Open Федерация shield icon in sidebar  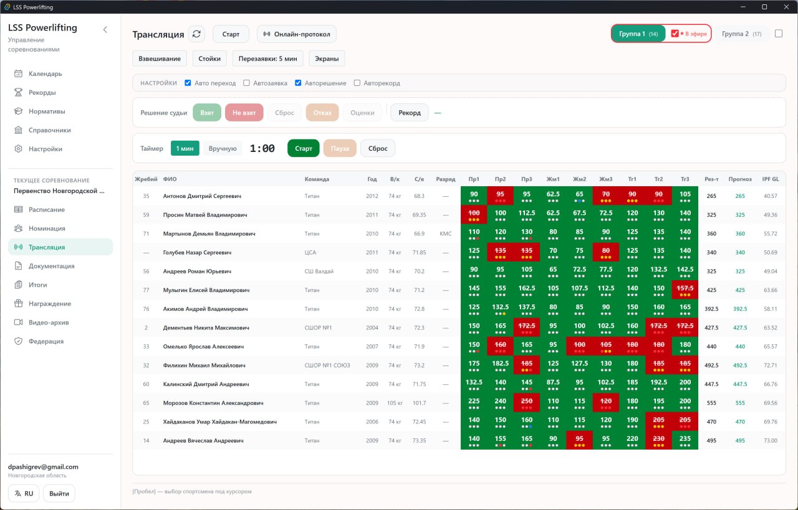coord(19,341)
